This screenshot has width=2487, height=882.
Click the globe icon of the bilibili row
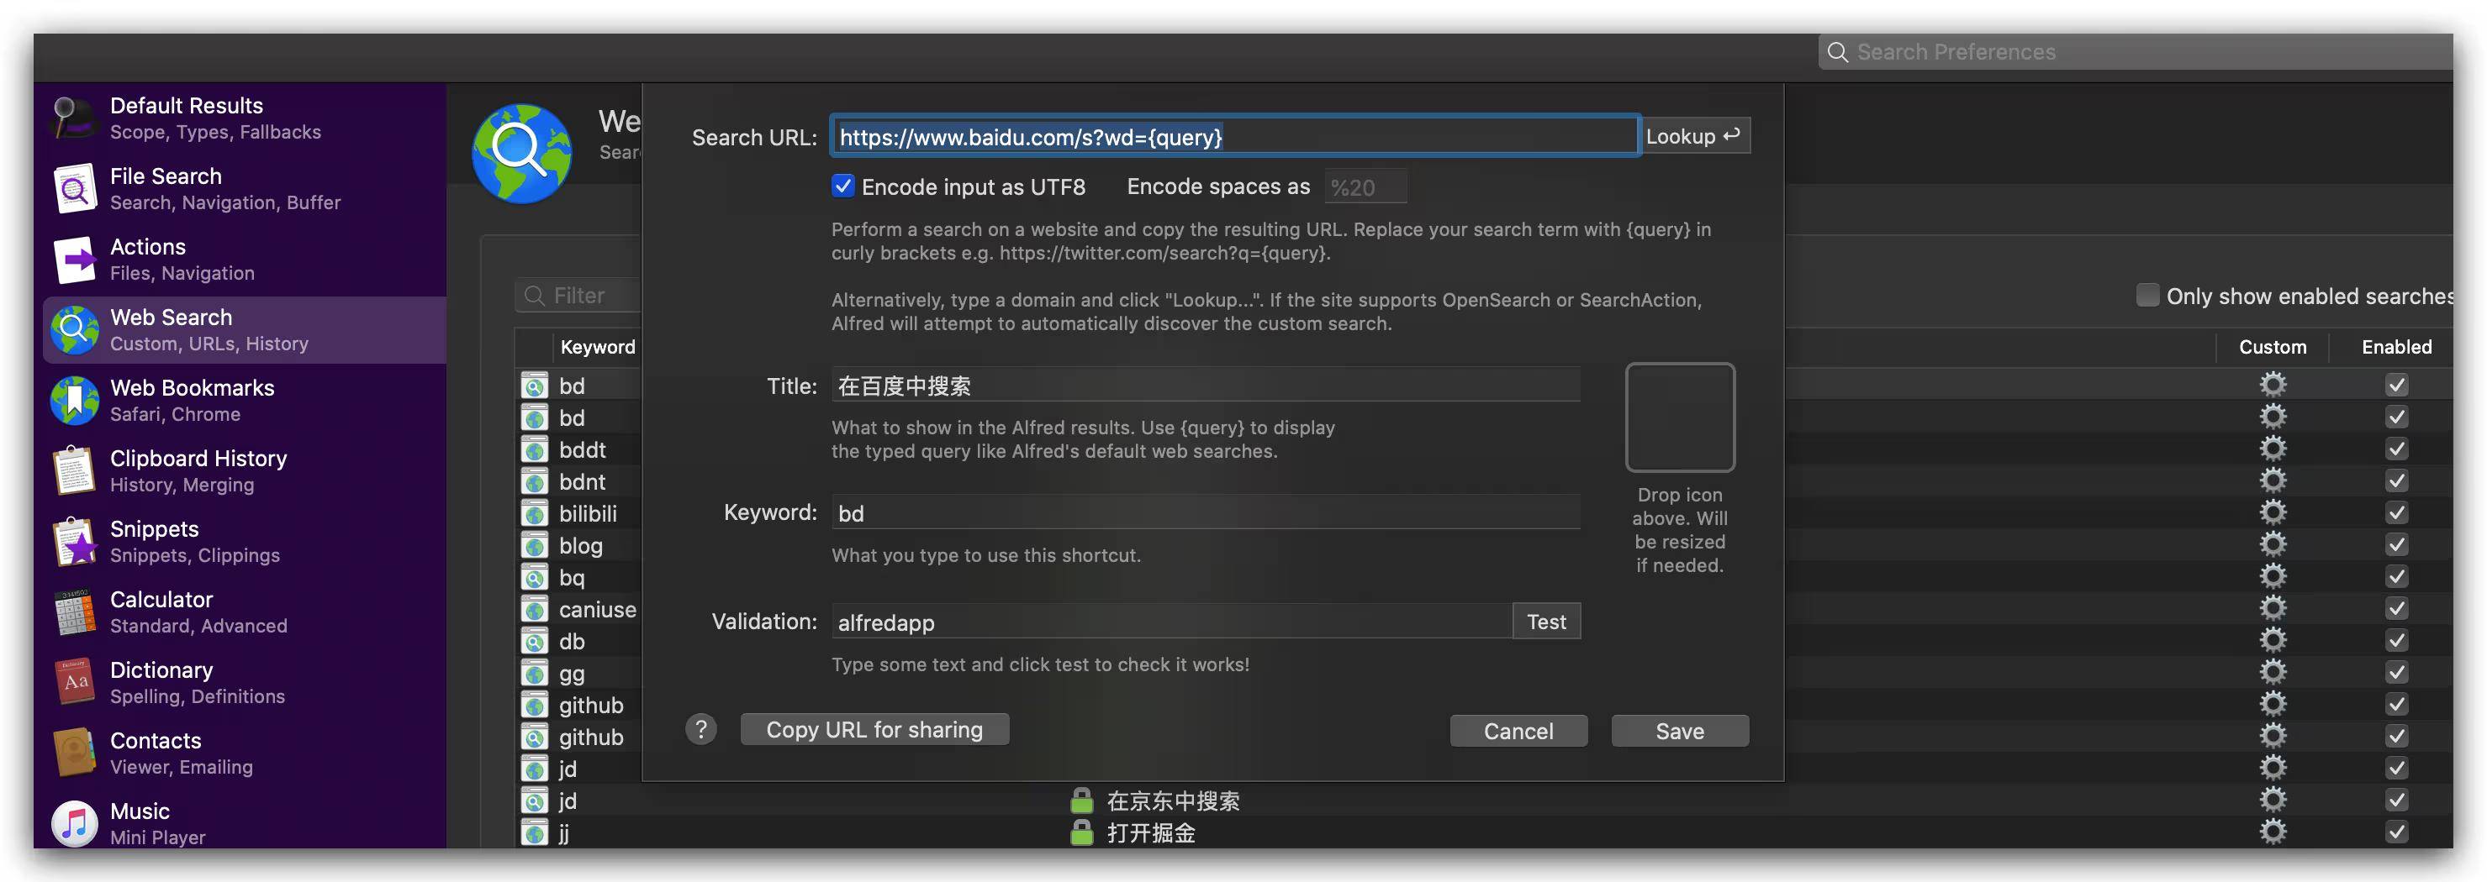[534, 513]
